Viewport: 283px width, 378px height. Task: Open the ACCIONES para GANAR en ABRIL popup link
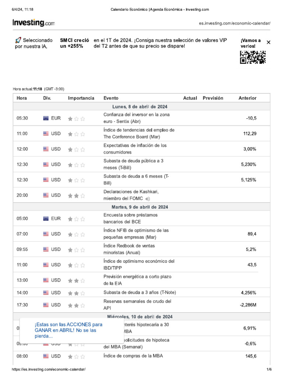68,330
